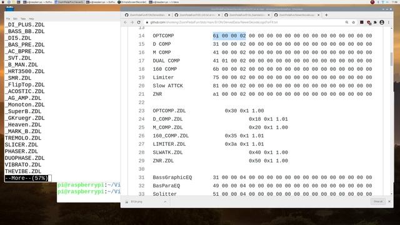The width and height of the screenshot is (400, 225).
Task: Click Show all in downloads bar
Action: pos(377,201)
